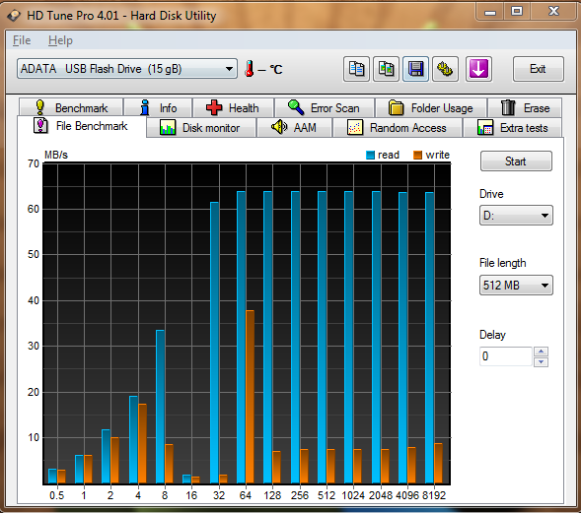Screen dimensions: 581x513
Task: Open the Help menu
Action: pos(60,40)
